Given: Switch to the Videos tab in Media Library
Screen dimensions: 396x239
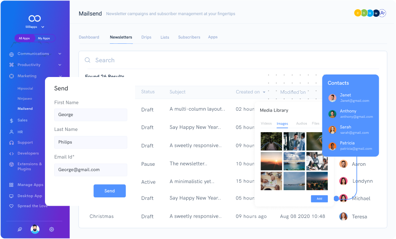Looking at the screenshot, I should (266, 124).
